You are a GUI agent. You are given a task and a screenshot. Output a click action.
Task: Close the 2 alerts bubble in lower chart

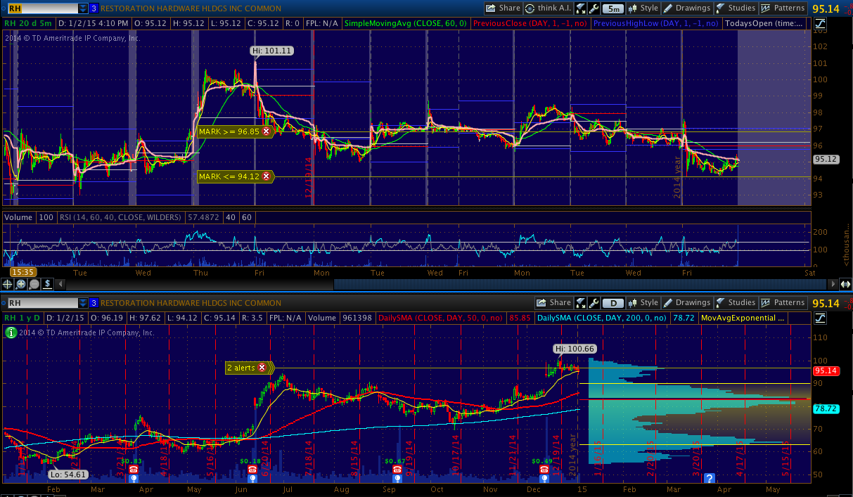point(262,367)
